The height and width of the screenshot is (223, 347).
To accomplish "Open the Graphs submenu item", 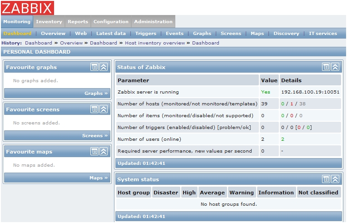I will [x=202, y=34].
